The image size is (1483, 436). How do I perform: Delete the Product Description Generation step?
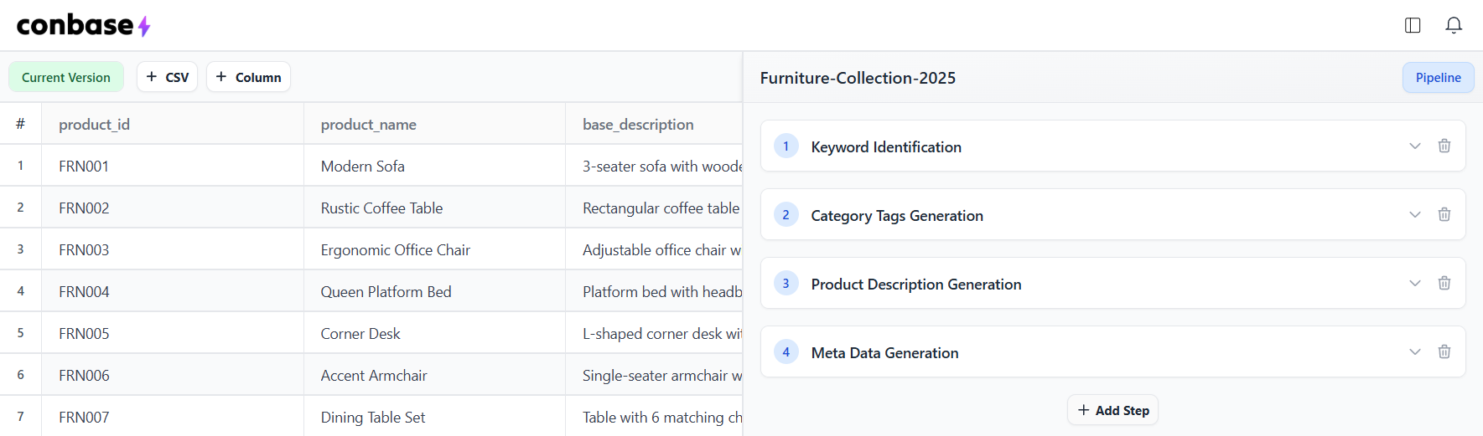(1444, 283)
